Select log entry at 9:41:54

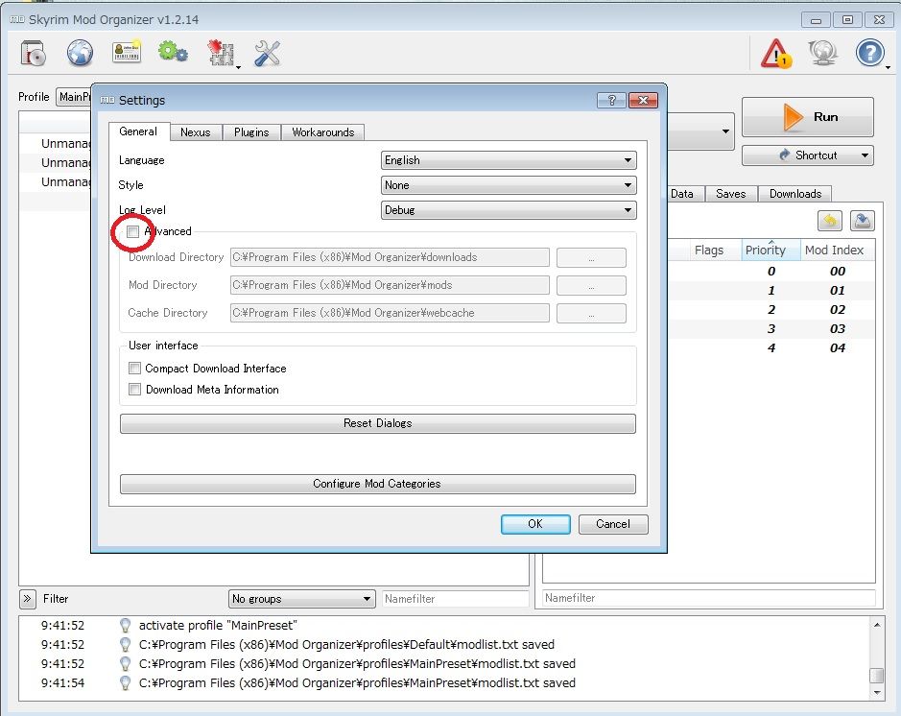click(x=443, y=682)
